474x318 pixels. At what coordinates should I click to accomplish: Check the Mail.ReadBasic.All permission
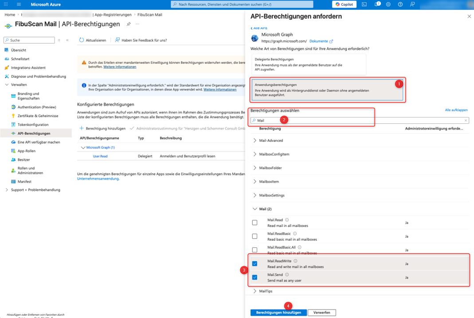pos(255,250)
